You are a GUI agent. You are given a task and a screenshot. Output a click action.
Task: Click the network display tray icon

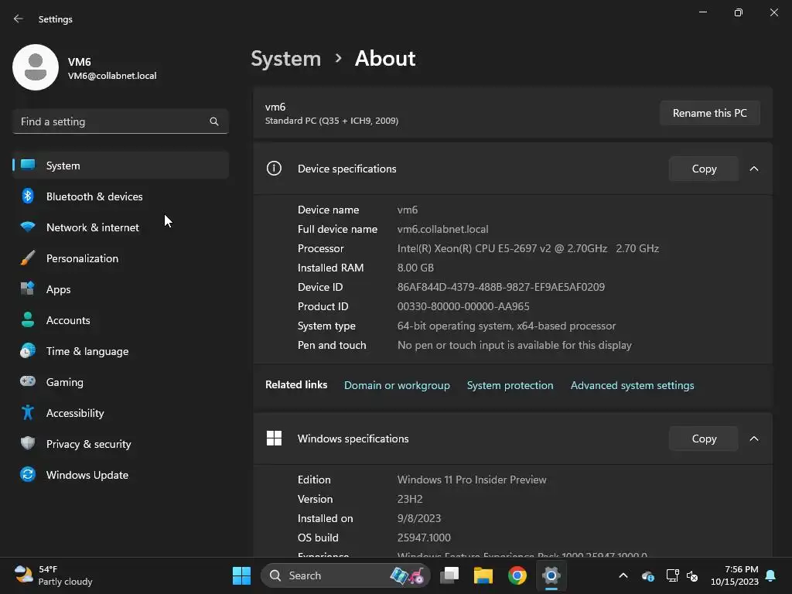(x=672, y=575)
